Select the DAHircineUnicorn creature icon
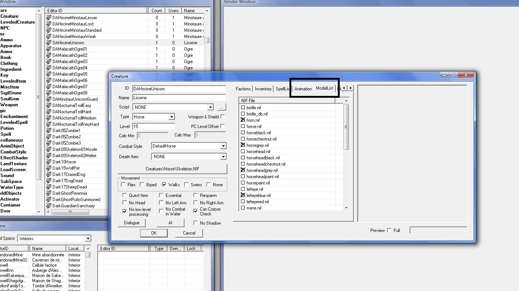 click(48, 43)
